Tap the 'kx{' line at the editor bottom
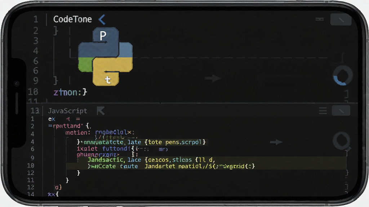The height and width of the screenshot is (207, 369). click(x=53, y=194)
